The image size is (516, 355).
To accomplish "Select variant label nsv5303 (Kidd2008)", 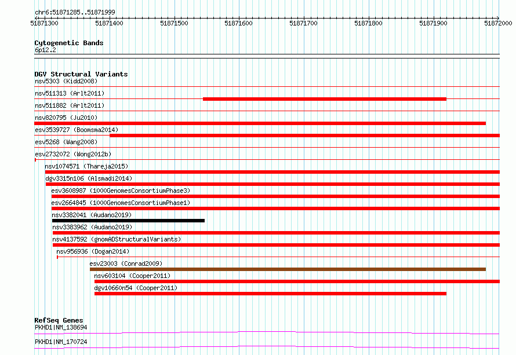I will coord(66,81).
